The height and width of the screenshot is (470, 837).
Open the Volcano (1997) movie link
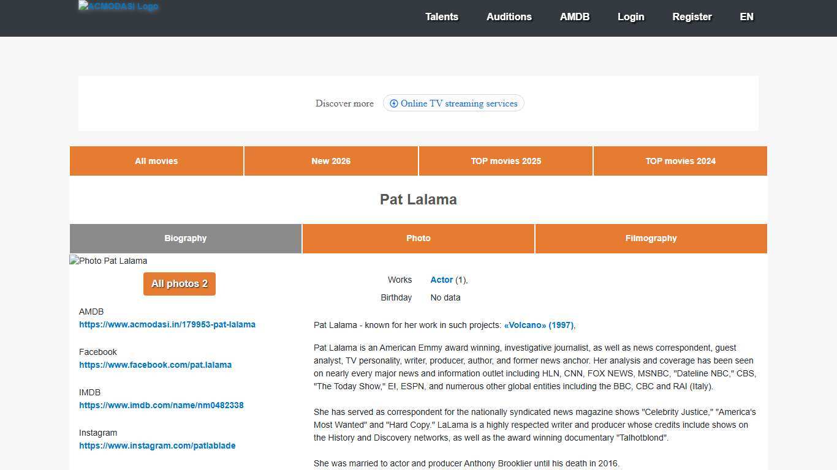point(539,326)
